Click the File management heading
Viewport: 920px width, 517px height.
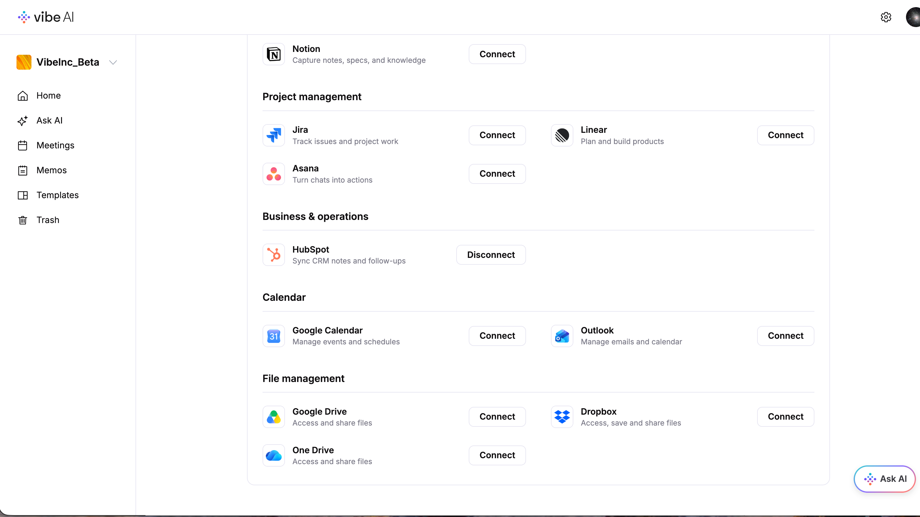pyautogui.click(x=303, y=379)
